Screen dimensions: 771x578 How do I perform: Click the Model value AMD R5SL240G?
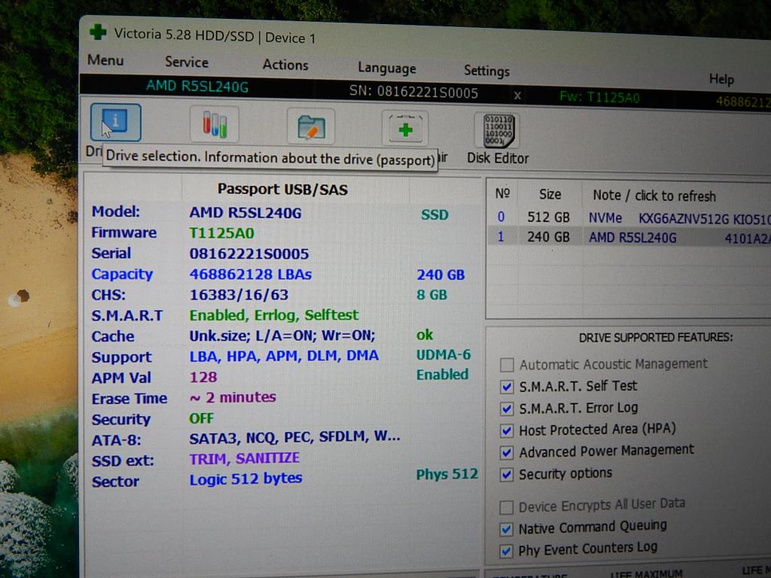tap(245, 213)
